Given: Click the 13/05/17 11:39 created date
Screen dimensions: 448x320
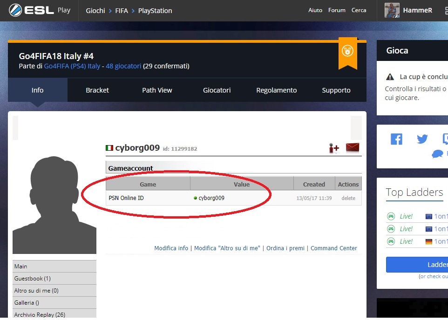Looking at the screenshot, I should coord(314,198).
